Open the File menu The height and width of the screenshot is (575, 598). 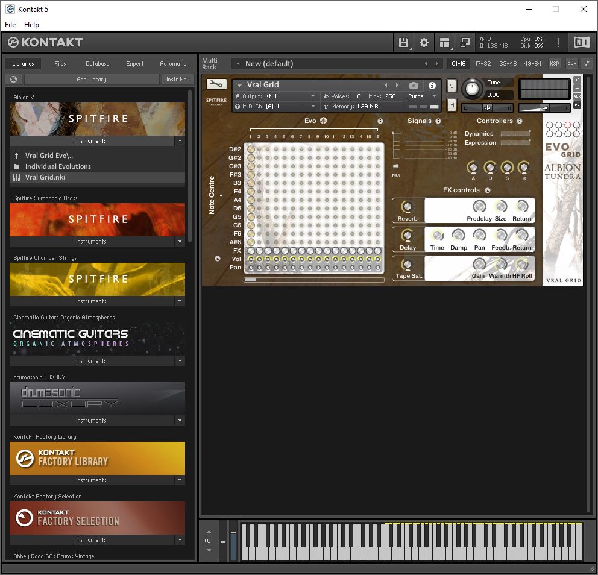point(10,25)
